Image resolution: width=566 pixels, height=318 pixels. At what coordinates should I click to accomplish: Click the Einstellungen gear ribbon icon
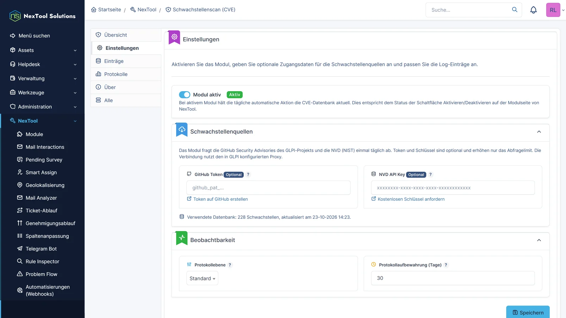point(174,37)
